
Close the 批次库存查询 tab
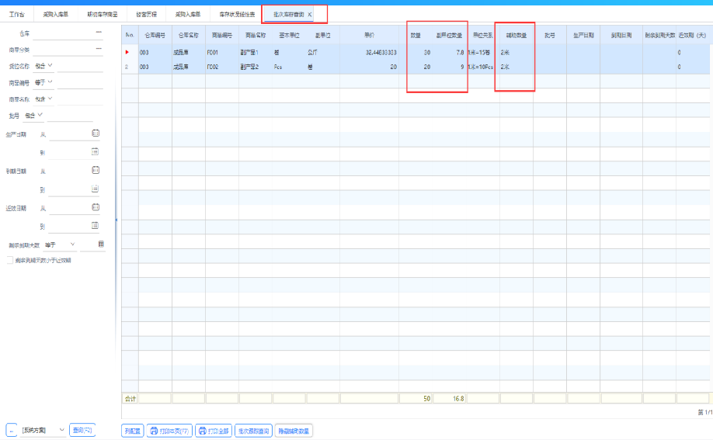[x=310, y=15]
